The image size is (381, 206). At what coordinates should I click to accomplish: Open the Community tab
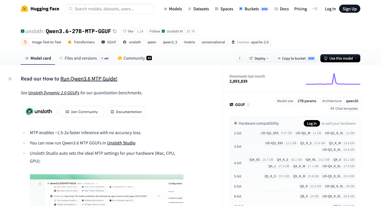135,58
